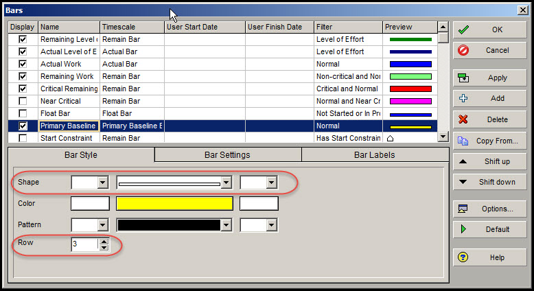Image resolution: width=534 pixels, height=291 pixels.
Task: Click the Copy From icon
Action: tap(463, 141)
